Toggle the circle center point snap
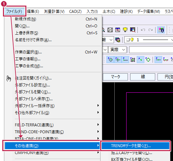 click(110, 60)
